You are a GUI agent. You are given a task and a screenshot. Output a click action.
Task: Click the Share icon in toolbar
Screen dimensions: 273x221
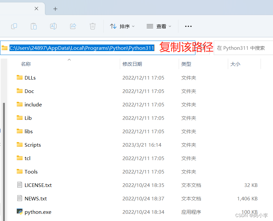click(x=73, y=26)
